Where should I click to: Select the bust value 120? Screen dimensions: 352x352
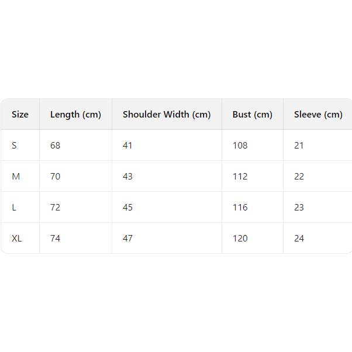[240, 239]
